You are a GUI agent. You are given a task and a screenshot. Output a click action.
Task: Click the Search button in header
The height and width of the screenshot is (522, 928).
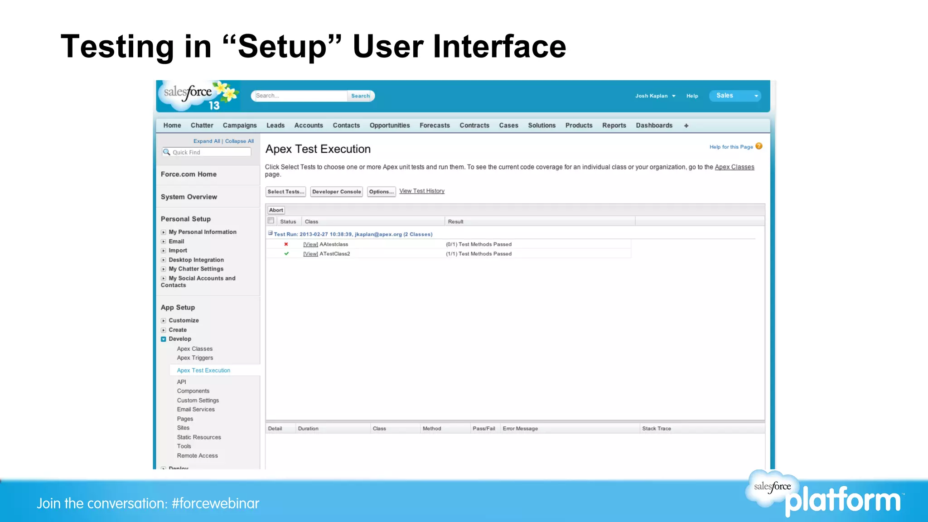tap(360, 96)
